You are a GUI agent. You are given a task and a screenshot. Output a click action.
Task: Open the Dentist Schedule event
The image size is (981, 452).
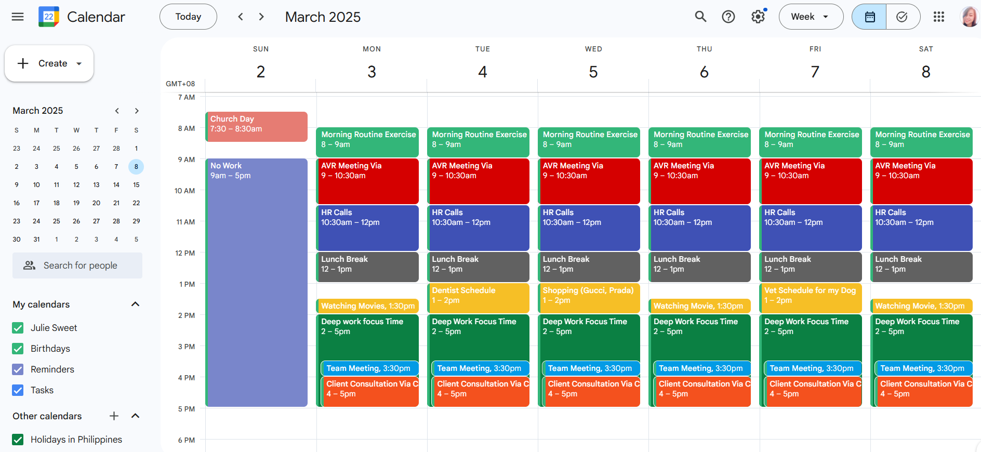tap(478, 298)
